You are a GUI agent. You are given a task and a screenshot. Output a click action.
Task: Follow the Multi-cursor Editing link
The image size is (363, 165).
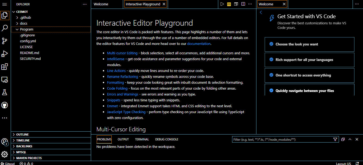(x=122, y=53)
